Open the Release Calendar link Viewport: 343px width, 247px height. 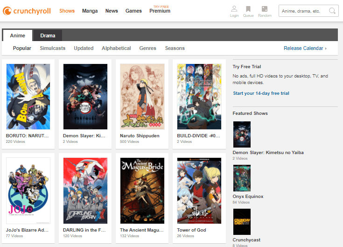(x=303, y=48)
